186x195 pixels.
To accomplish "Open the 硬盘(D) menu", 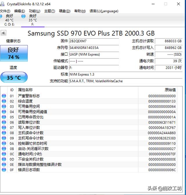I will coord(65,11).
